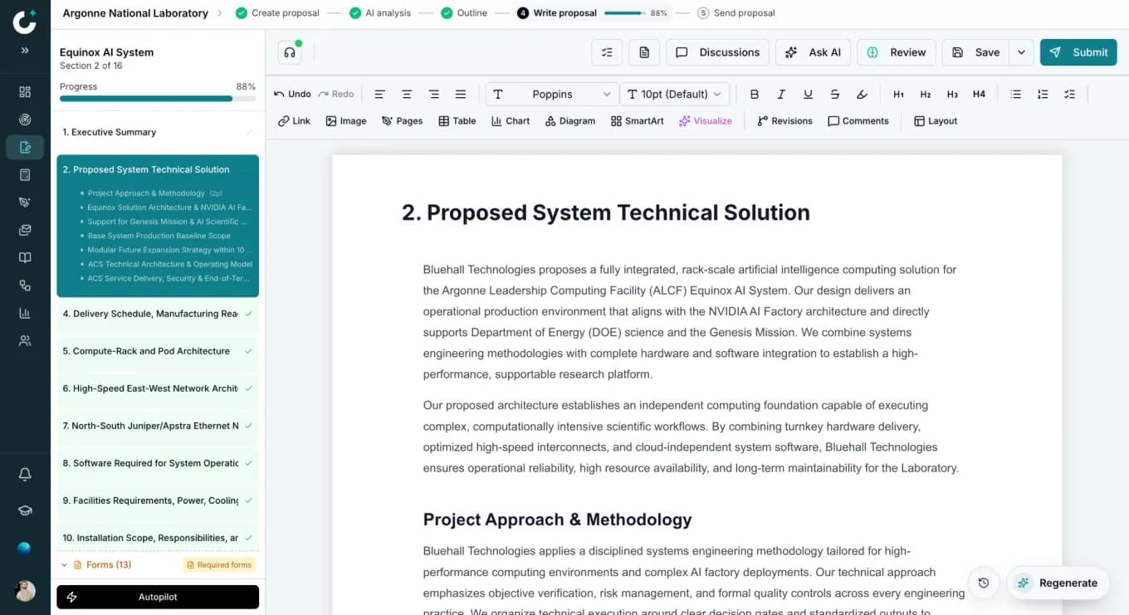This screenshot has height=615, width=1129.
Task: Open team members sidebar icon
Action: coord(25,341)
